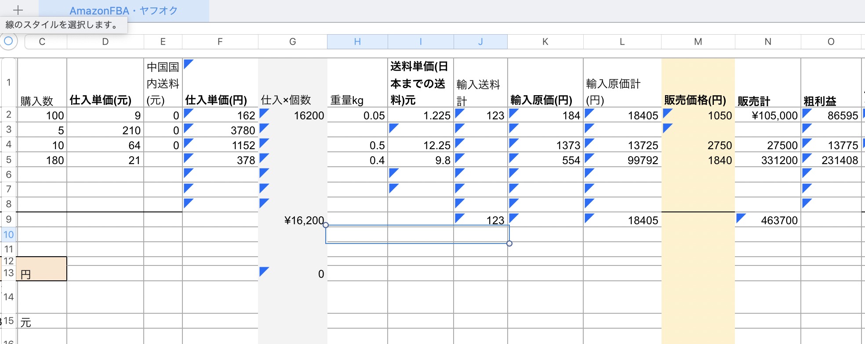
Task: Click the 輸入送料計 header cell
Action: (481, 82)
